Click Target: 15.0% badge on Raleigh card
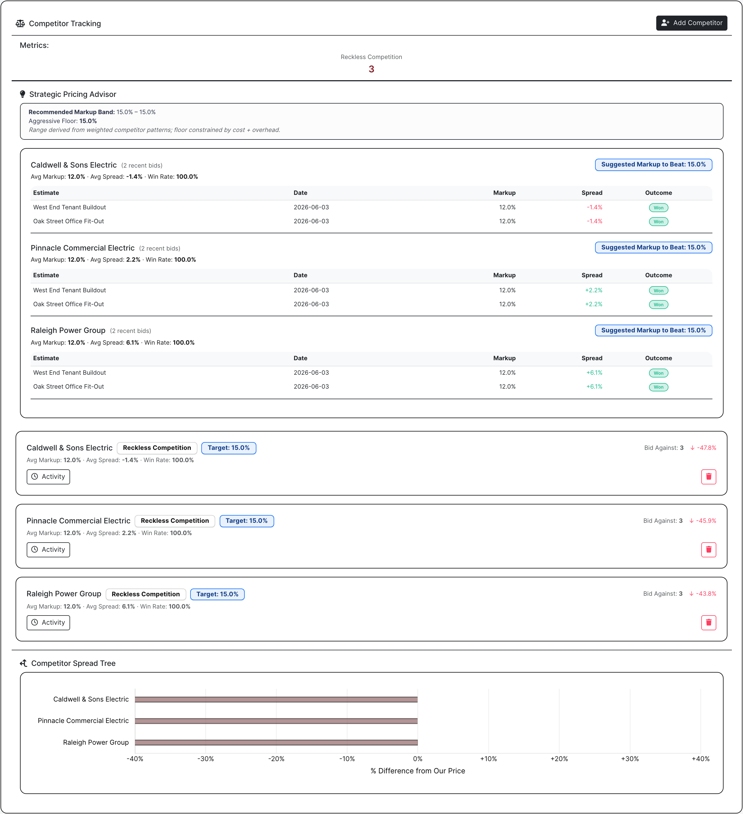Viewport: 743px width, 814px height. [217, 594]
